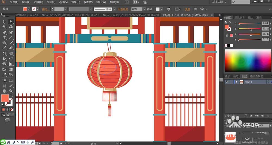The width and height of the screenshot is (272, 145).
Task: Expand the 图层 1 layer contents
Action: 237,82
